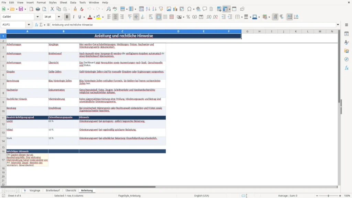Viewport: 352px width, 198px height.
Task: Open Find & Replace
Action: pyautogui.click(x=108, y=9)
